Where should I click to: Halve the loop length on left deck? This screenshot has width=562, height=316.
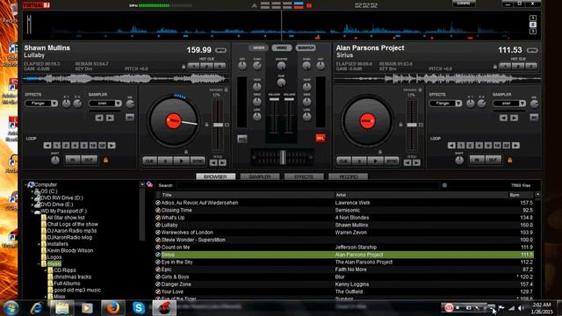coord(47,146)
